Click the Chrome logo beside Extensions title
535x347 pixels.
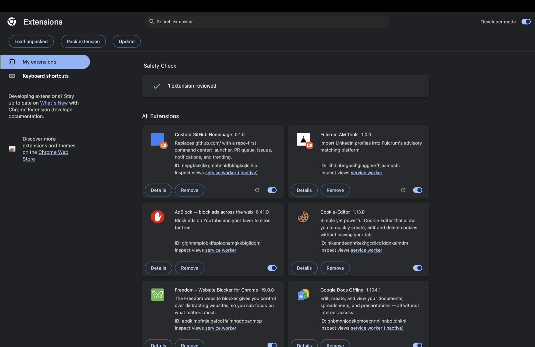tap(12, 22)
